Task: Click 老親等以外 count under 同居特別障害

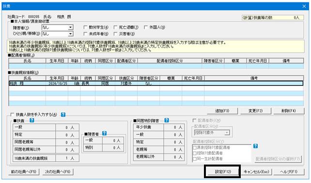Action: tap(174, 157)
